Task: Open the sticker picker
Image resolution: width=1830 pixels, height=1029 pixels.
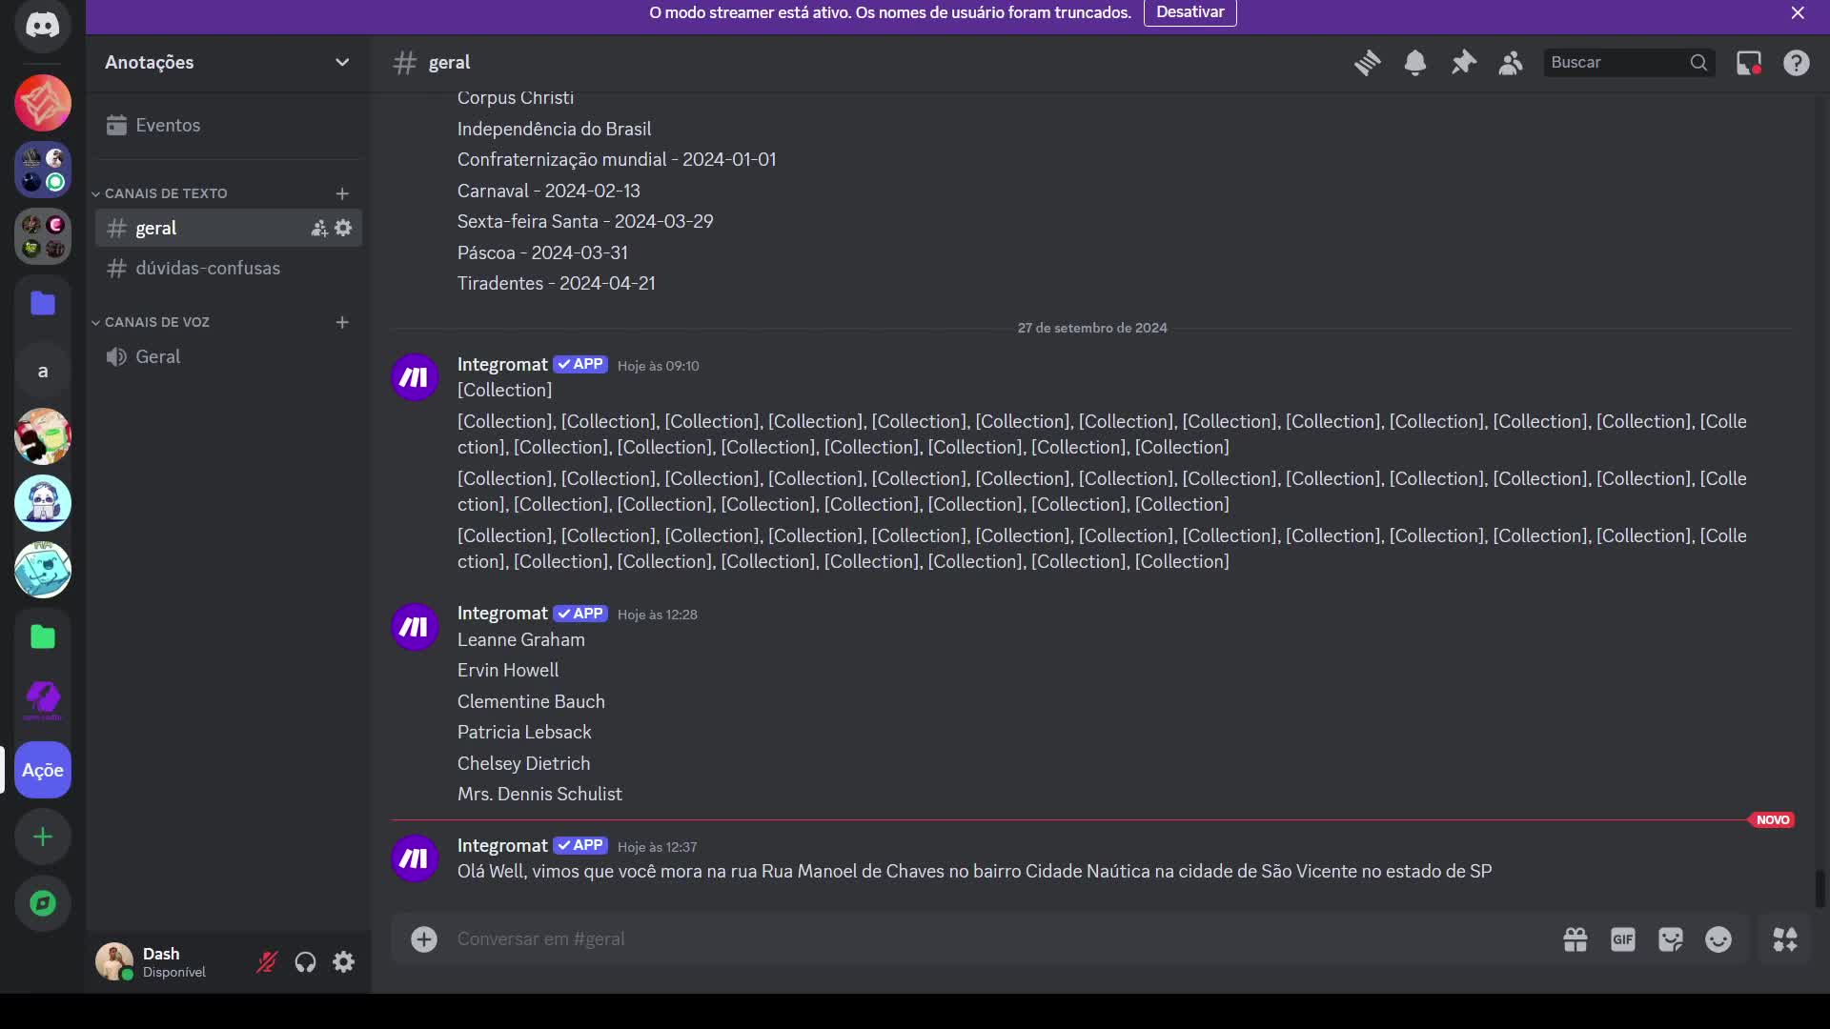Action: pos(1671,939)
